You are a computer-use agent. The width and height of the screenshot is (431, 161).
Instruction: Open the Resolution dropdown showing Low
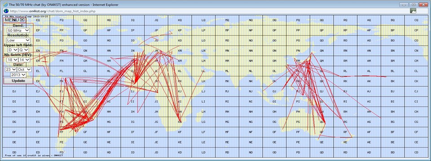18,40
